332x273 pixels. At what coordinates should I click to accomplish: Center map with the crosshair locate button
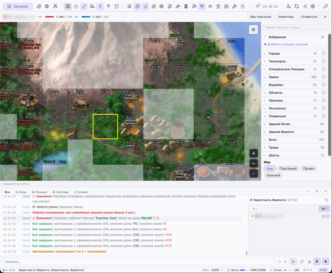pyautogui.click(x=253, y=30)
